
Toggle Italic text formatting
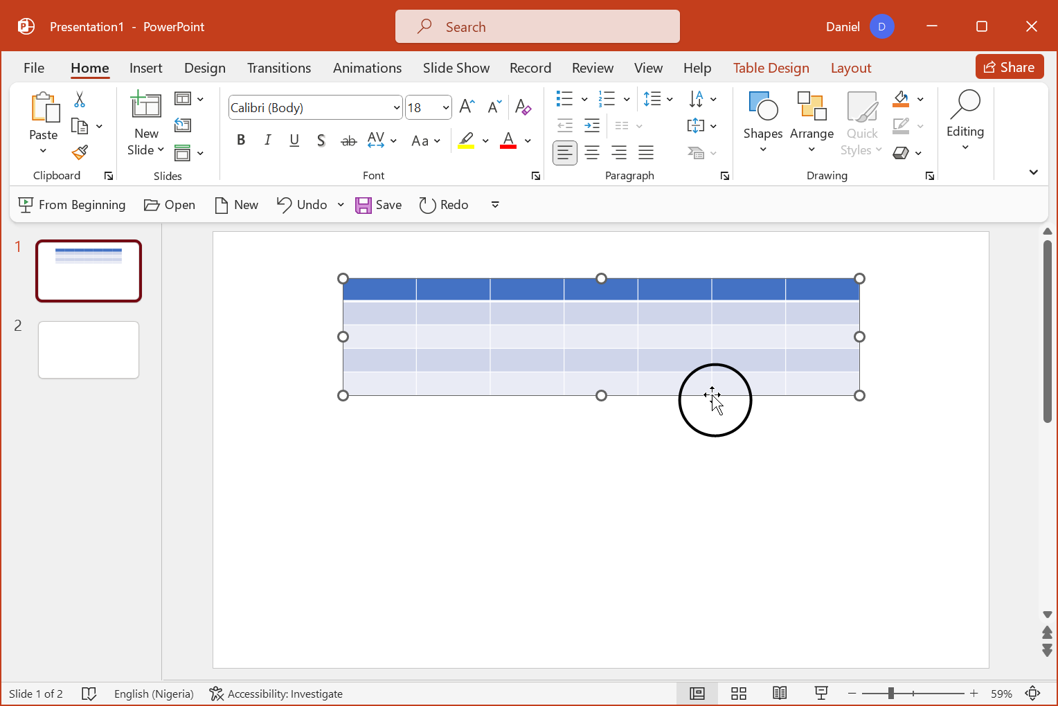tap(267, 141)
